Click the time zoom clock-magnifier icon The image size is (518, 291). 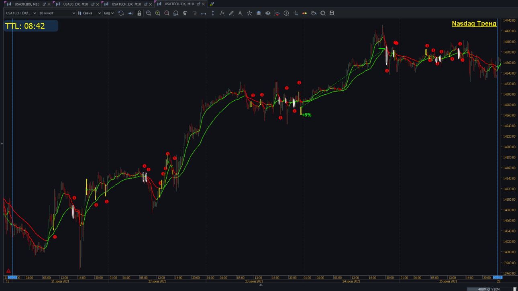pos(149,13)
